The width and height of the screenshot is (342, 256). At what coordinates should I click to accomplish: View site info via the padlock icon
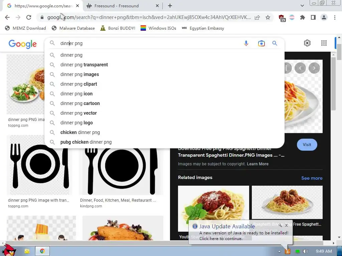pyautogui.click(x=42, y=17)
